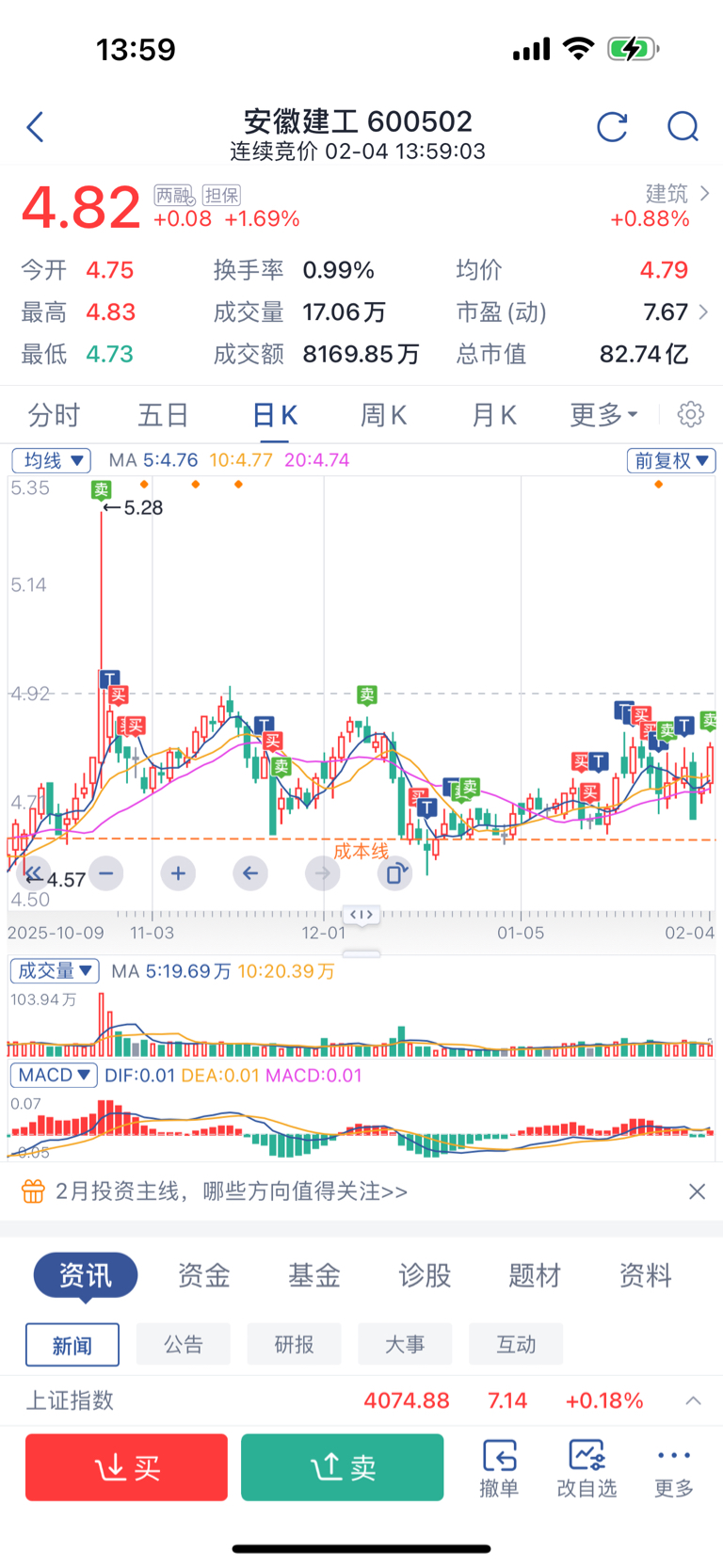723x1567 pixels.
Task: Open the 成交量 indicator dropdown
Action: tap(55, 970)
